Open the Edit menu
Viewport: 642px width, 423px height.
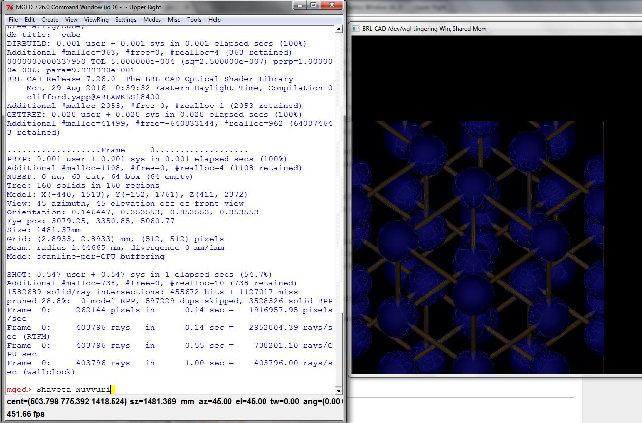[x=30, y=20]
